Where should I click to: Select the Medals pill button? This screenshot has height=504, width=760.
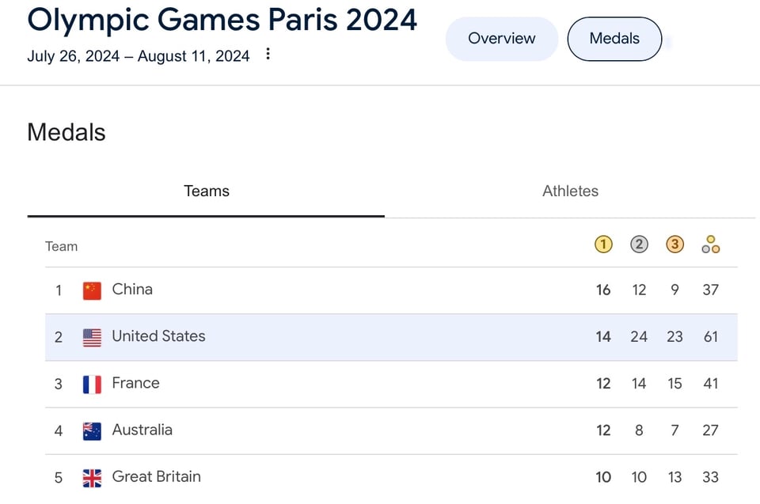click(x=614, y=39)
